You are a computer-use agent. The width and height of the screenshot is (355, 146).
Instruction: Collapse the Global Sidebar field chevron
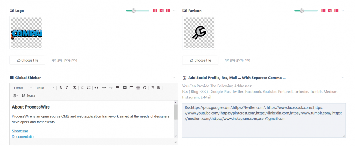[174, 77]
